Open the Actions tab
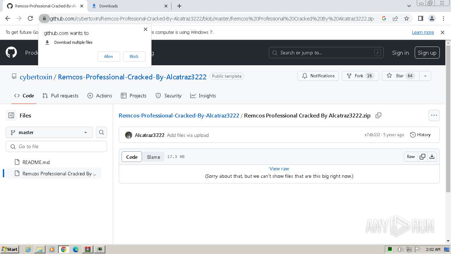The height and width of the screenshot is (254, 451). pyautogui.click(x=100, y=96)
